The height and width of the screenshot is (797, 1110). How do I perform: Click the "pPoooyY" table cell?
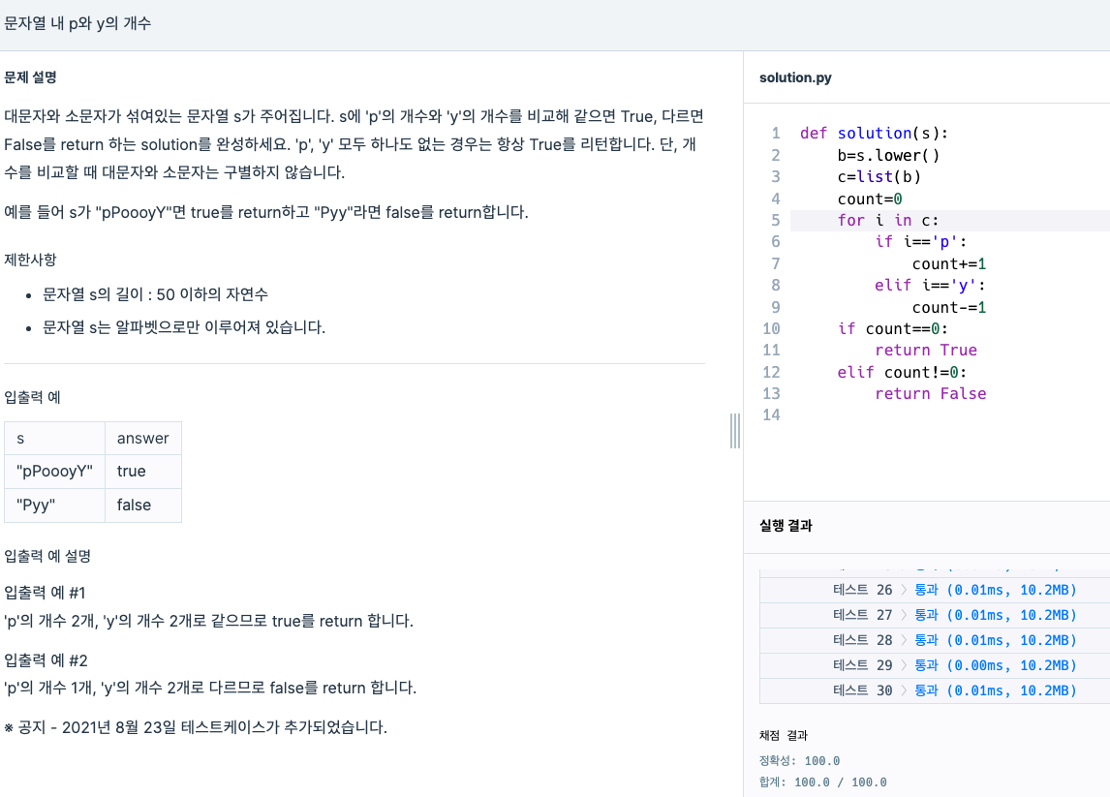[x=54, y=472]
